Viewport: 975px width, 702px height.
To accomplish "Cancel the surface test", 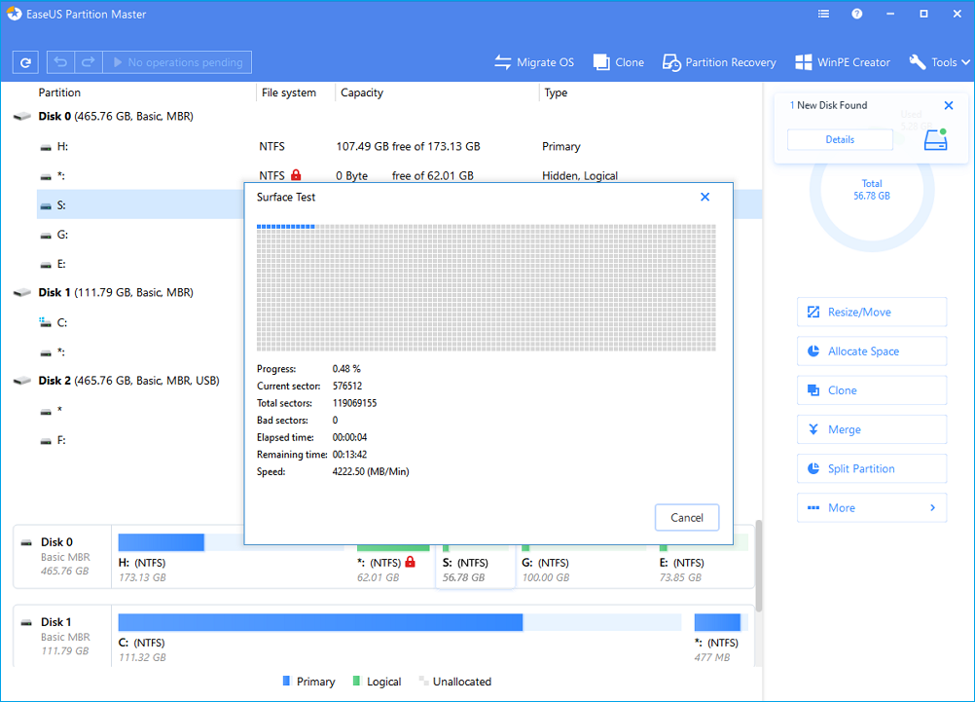I will click(686, 518).
